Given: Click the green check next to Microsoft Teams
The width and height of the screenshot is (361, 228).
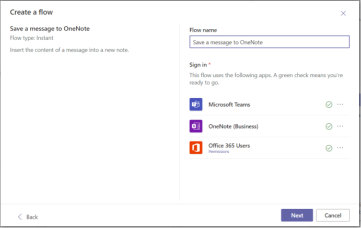Looking at the screenshot, I should click(x=329, y=105).
